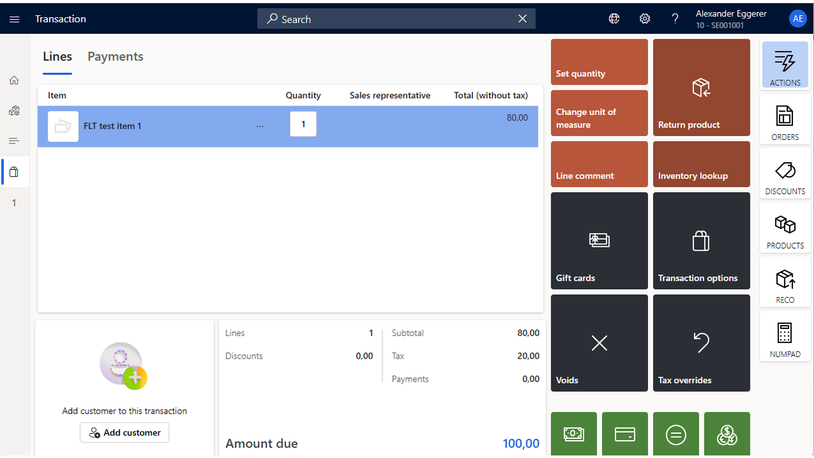814x458 pixels.
Task: Open Inventory lookup
Action: [701, 164]
